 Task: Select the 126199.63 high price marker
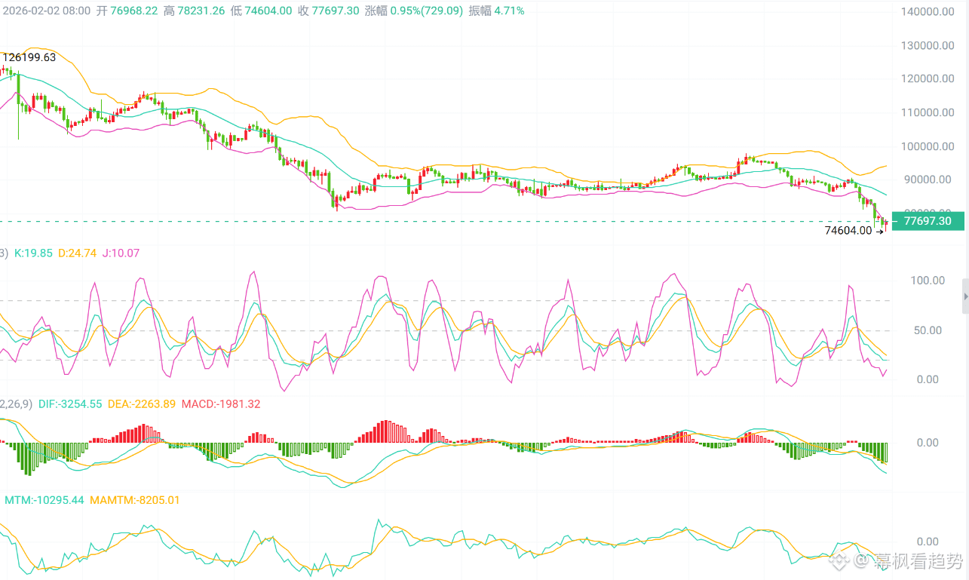pyautogui.click(x=29, y=57)
